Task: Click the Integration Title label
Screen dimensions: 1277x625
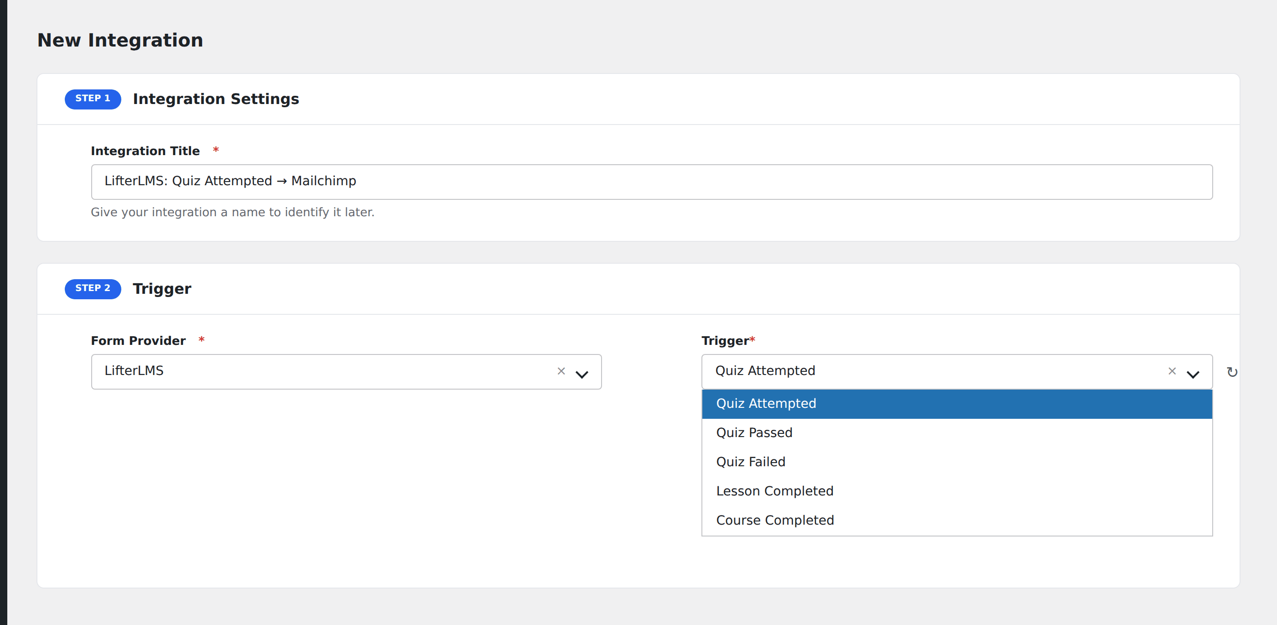Action: (145, 151)
